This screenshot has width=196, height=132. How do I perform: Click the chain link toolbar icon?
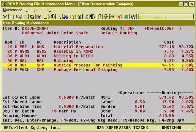point(113,17)
